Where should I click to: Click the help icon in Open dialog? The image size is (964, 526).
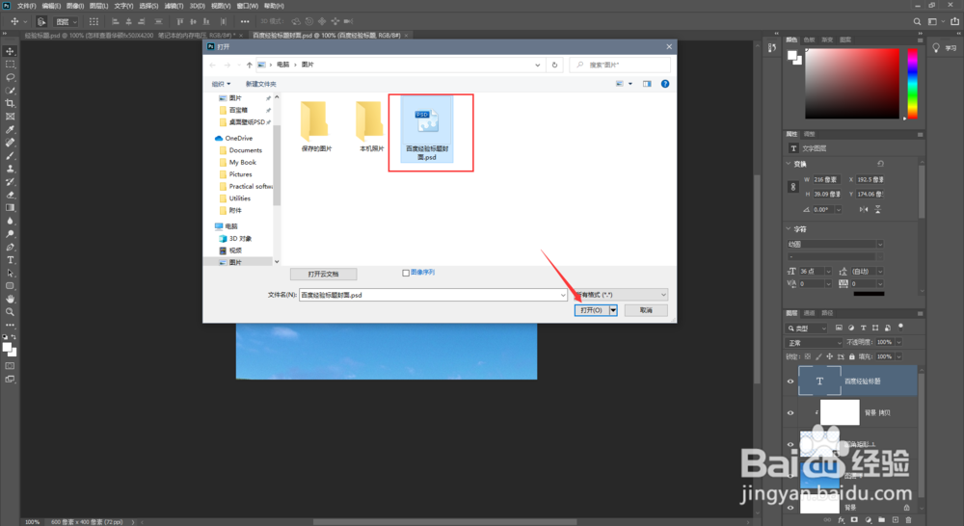(665, 84)
